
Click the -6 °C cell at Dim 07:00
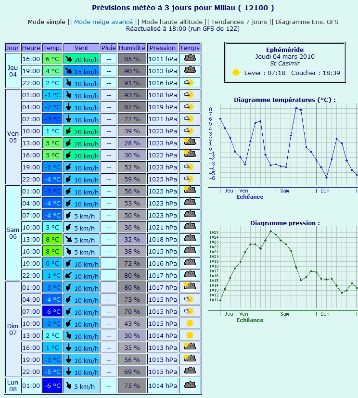[52, 311]
